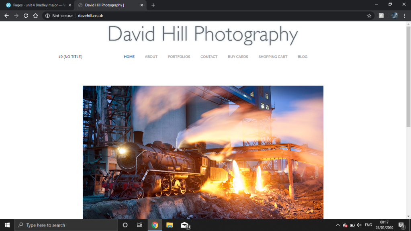Open the Chrome three-dot menu
The height and width of the screenshot is (231, 411).
click(x=404, y=16)
